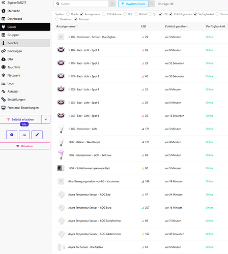Viewport: 228px width, 254px height.
Task: Open the de language selector
Action: click(x=24, y=135)
